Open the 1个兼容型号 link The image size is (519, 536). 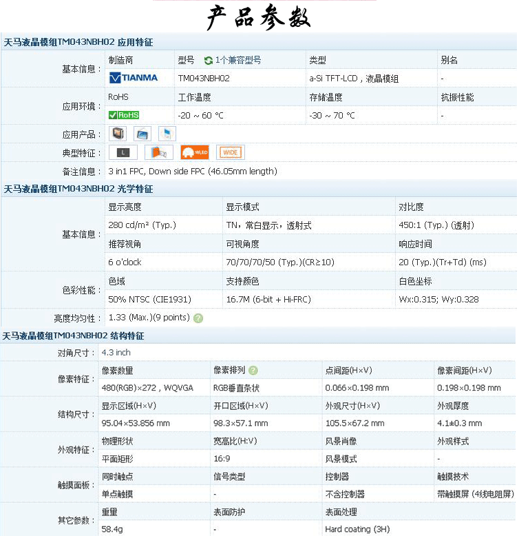(238, 60)
